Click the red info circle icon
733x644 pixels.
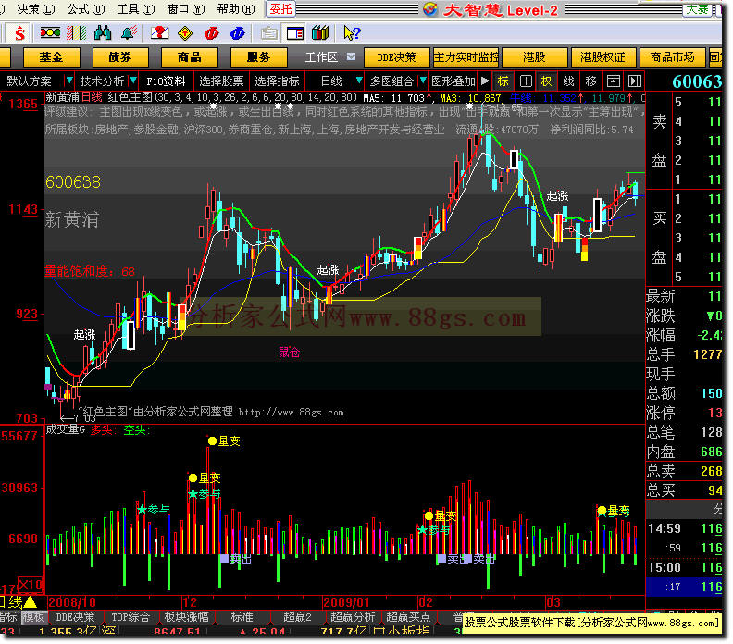point(211,33)
